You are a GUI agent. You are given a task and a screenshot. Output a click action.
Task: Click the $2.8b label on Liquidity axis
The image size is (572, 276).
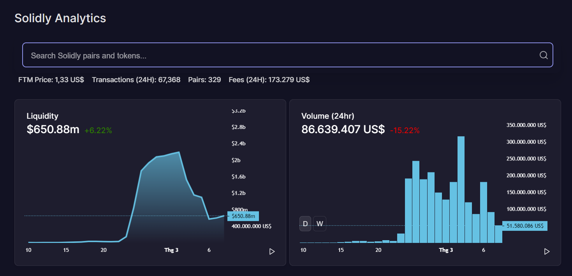click(x=239, y=127)
